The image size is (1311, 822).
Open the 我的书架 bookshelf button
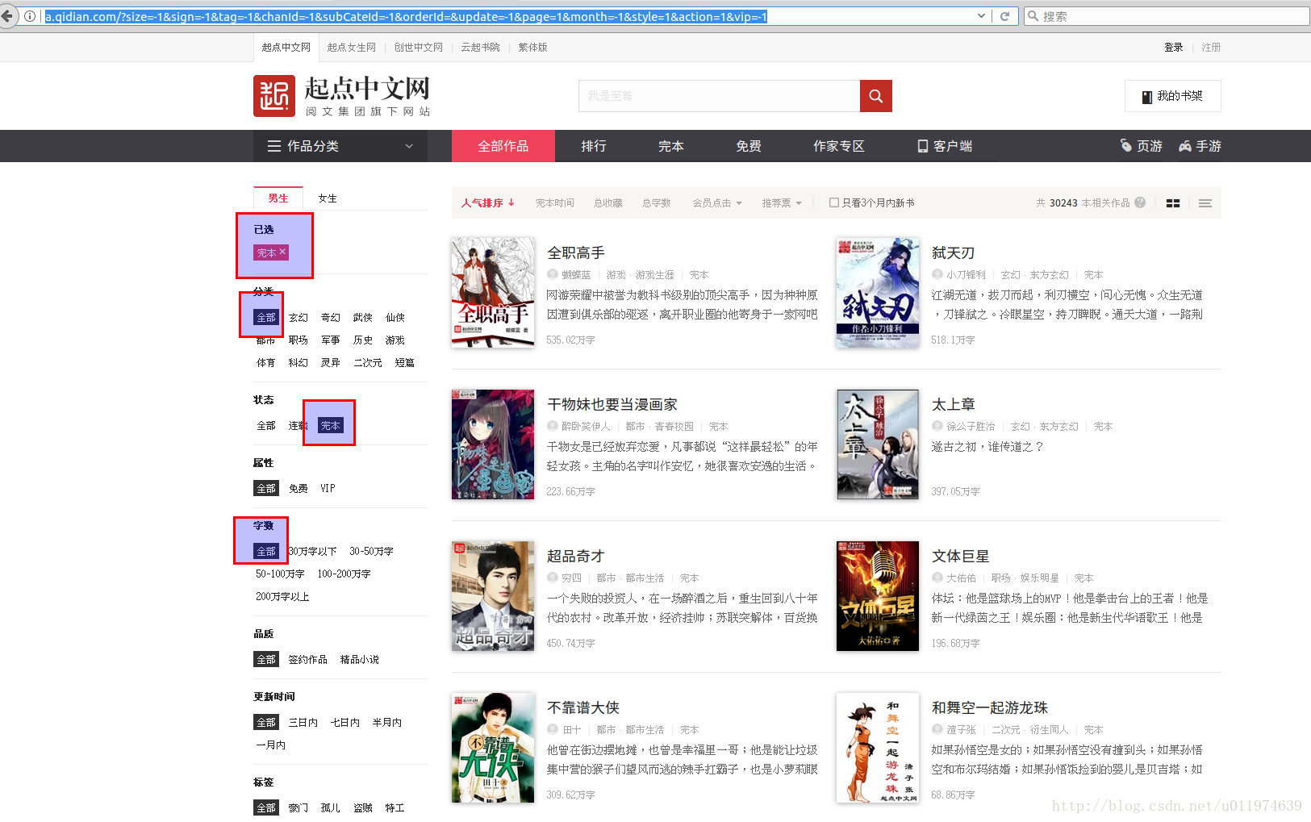point(1173,96)
